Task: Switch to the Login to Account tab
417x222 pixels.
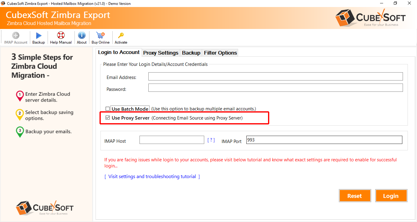Action: point(119,52)
